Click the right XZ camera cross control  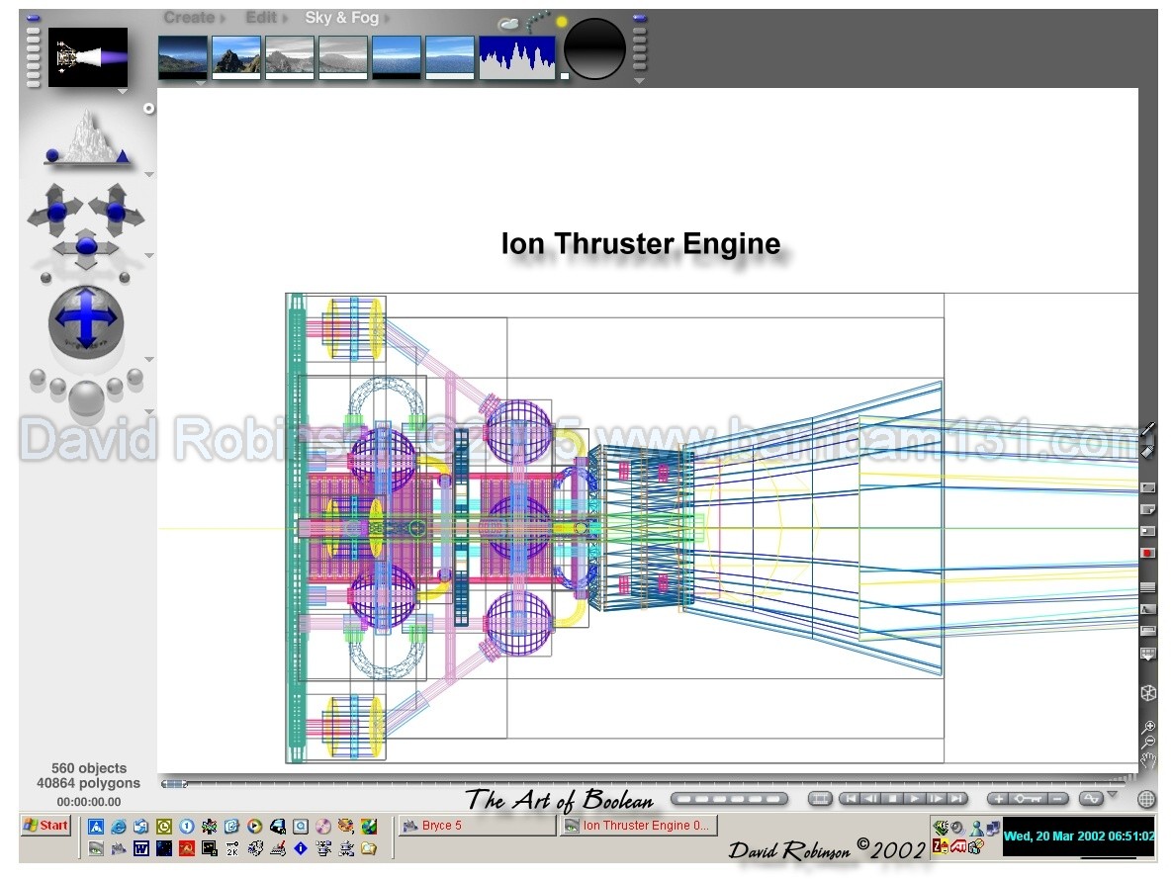pos(116,211)
